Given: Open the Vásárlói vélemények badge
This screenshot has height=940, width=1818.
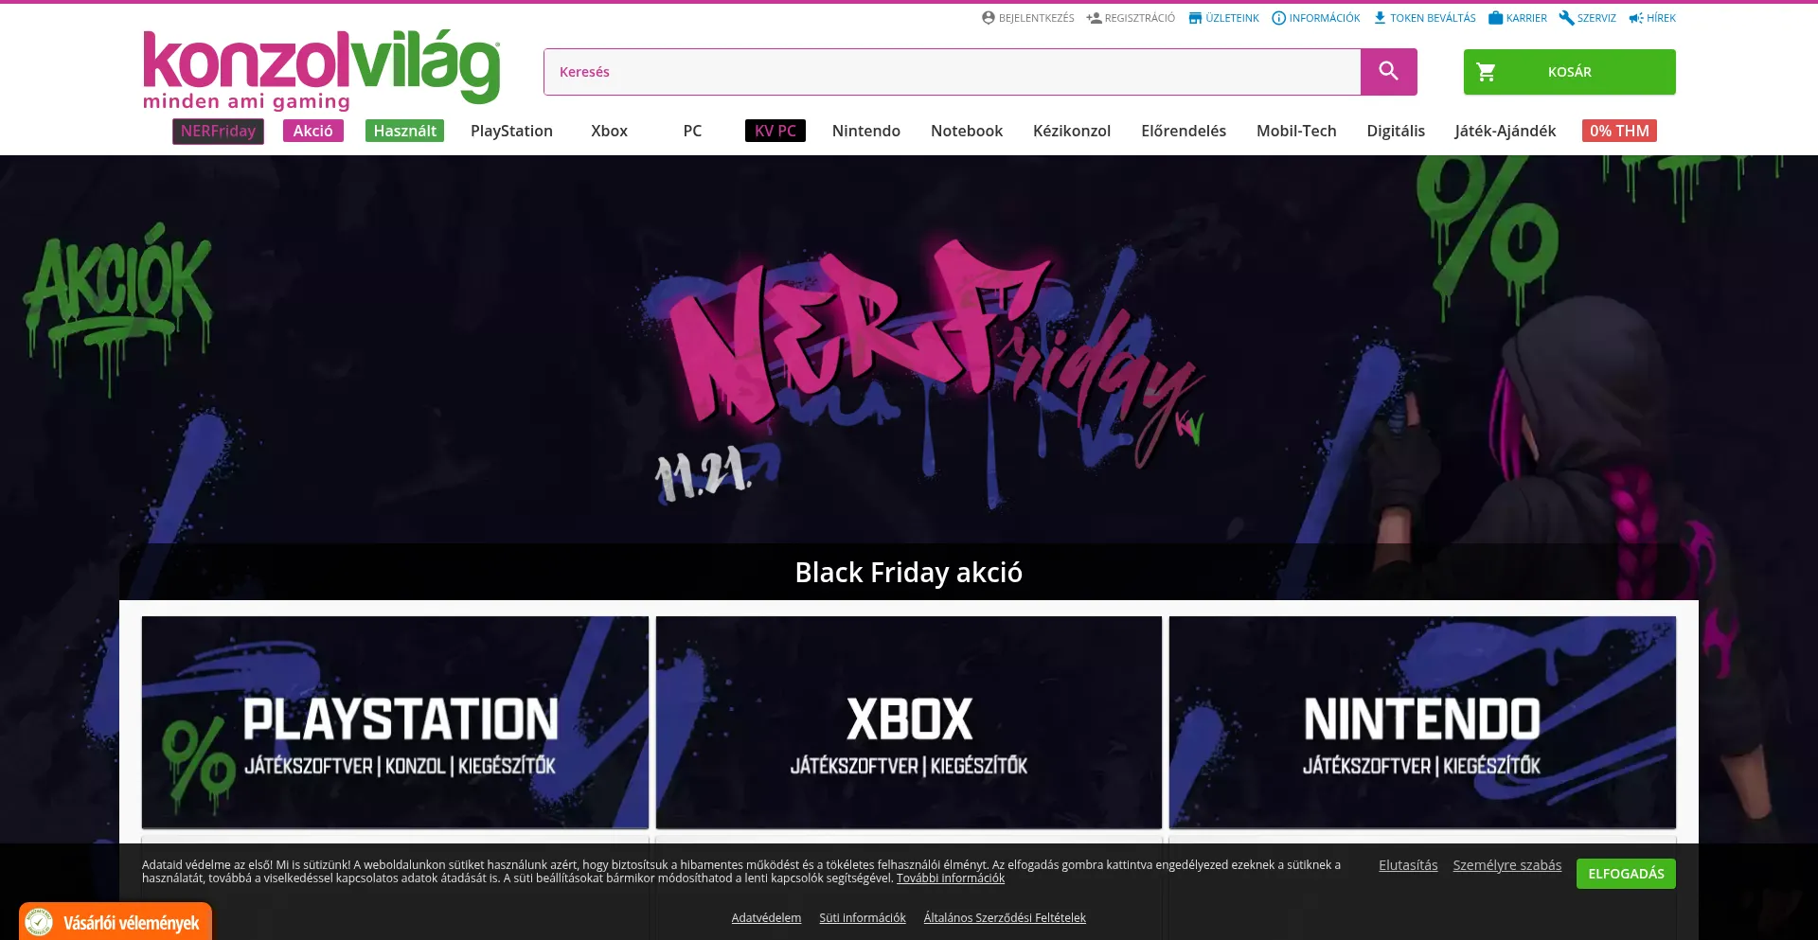Looking at the screenshot, I should tap(116, 922).
